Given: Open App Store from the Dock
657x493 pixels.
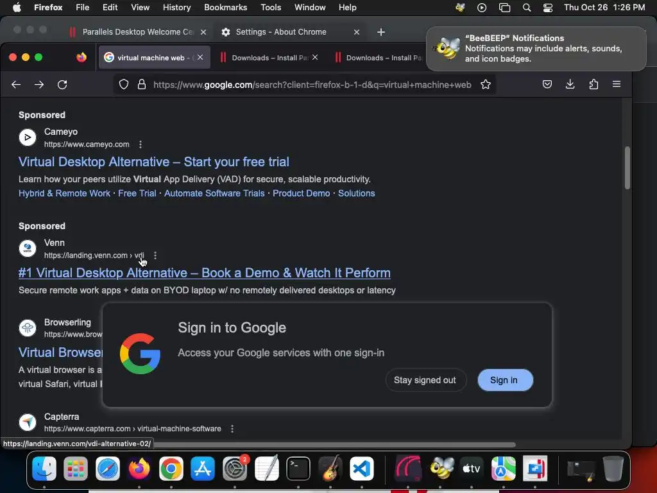Looking at the screenshot, I should (203, 468).
